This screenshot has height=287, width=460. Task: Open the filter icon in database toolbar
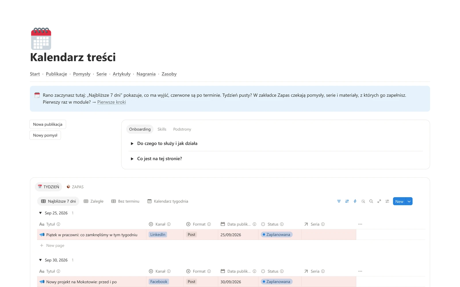click(339, 201)
